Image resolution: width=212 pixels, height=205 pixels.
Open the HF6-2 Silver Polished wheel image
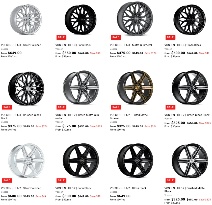26,161
